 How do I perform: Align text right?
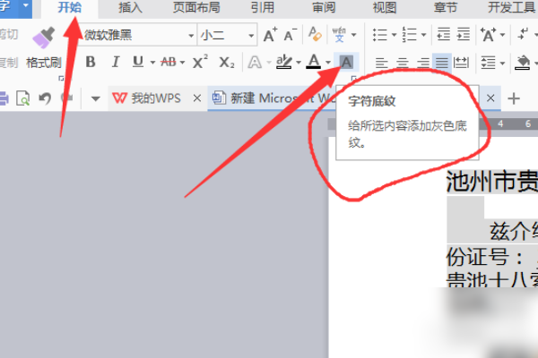(x=422, y=63)
